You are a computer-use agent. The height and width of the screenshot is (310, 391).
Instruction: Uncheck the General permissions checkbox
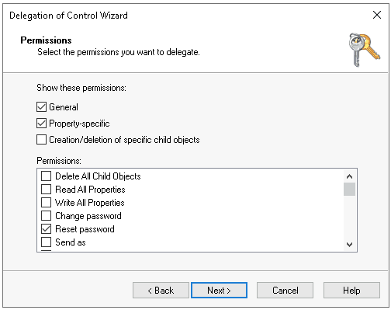(x=41, y=107)
